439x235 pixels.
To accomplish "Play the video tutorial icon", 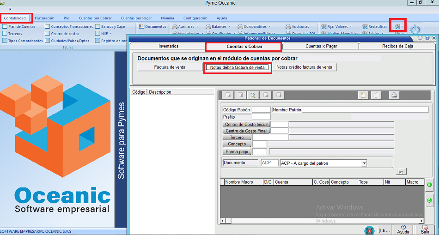I will tap(369, 230).
